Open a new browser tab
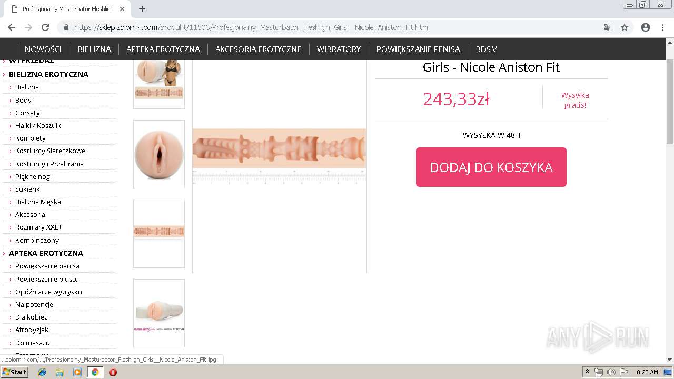 pos(142,9)
